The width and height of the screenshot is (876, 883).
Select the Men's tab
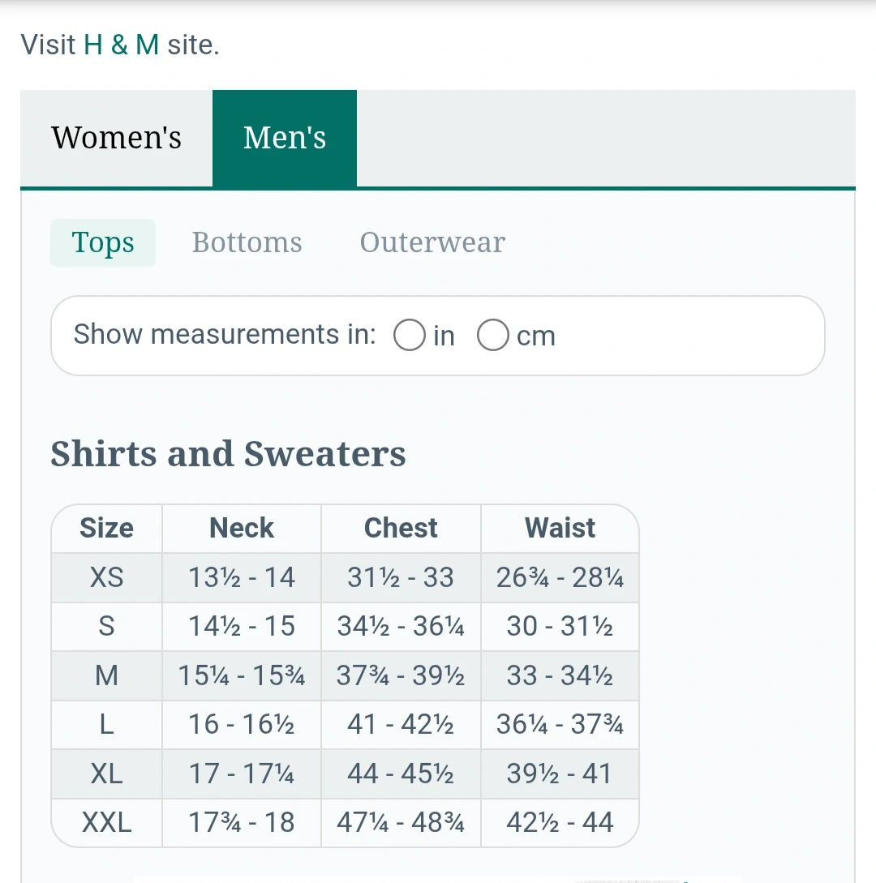point(284,138)
